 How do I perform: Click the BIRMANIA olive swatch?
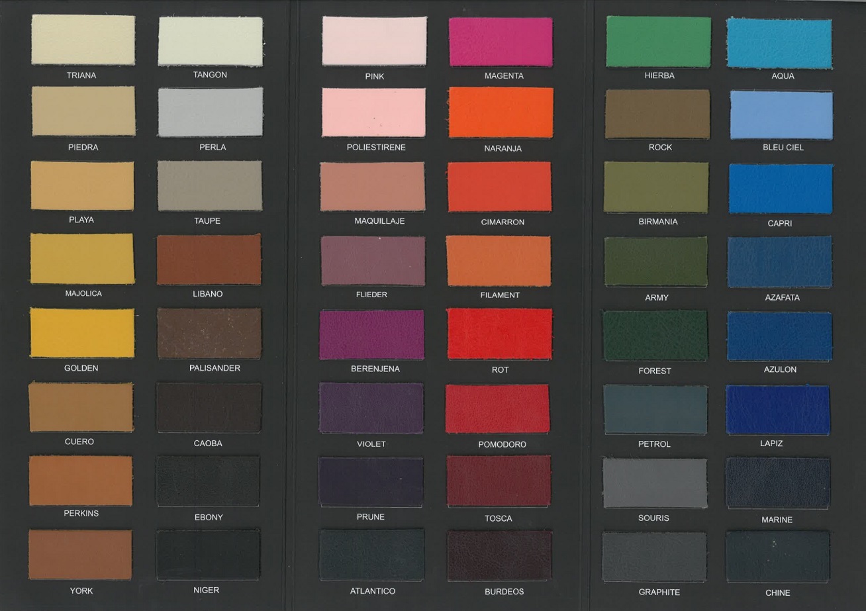coord(656,187)
